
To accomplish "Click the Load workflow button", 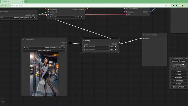I will click(x=179, y=74).
